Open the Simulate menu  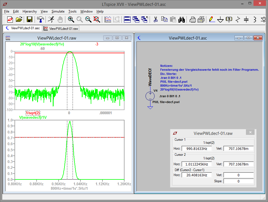tap(58, 11)
